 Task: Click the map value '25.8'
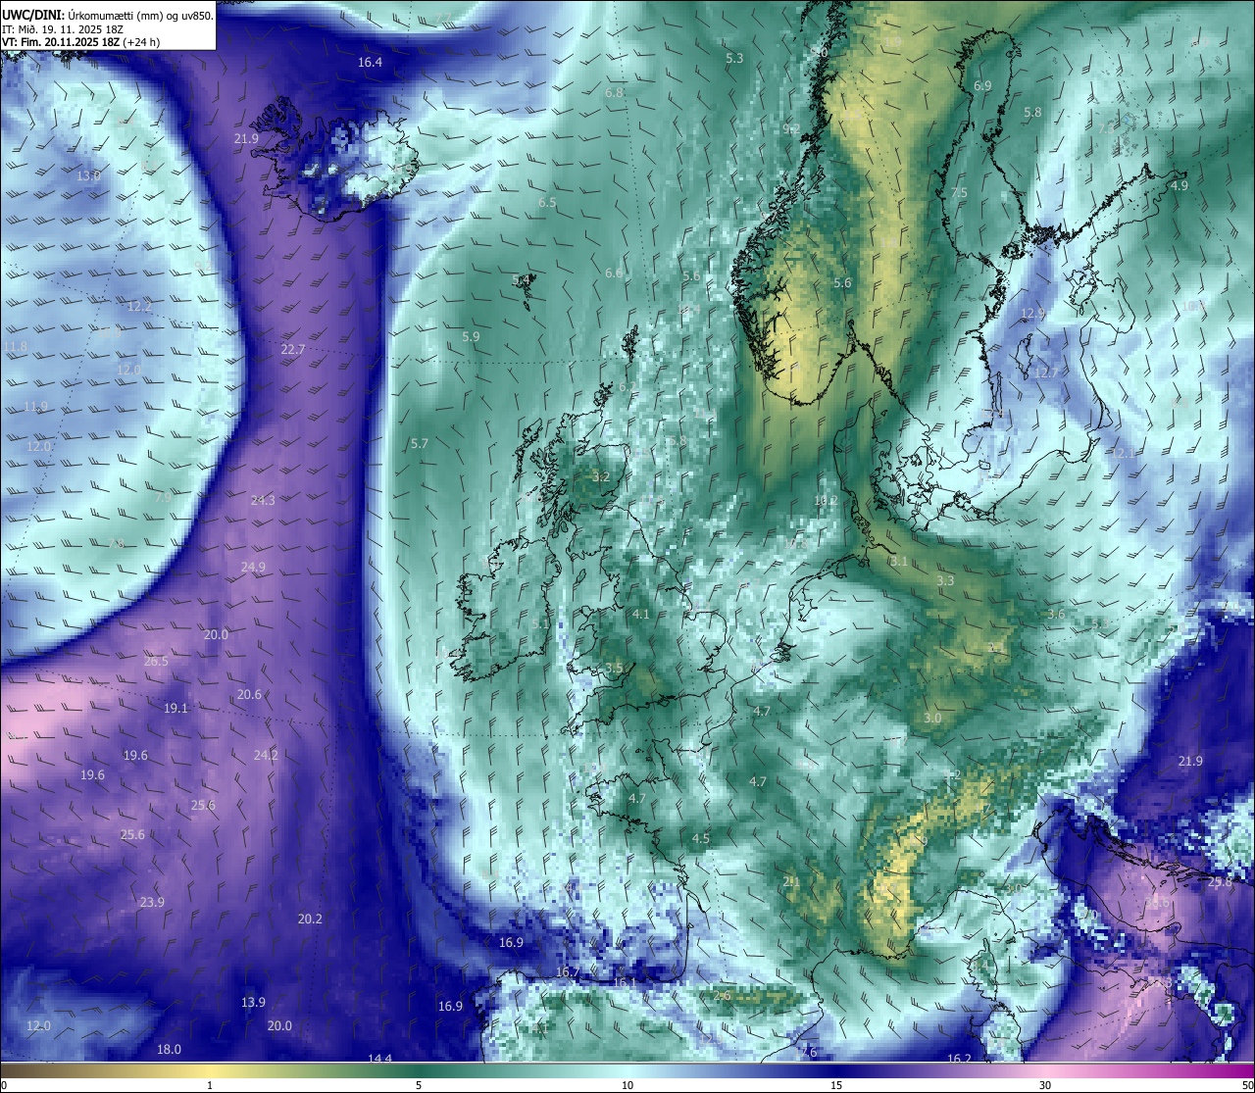(x=1220, y=882)
